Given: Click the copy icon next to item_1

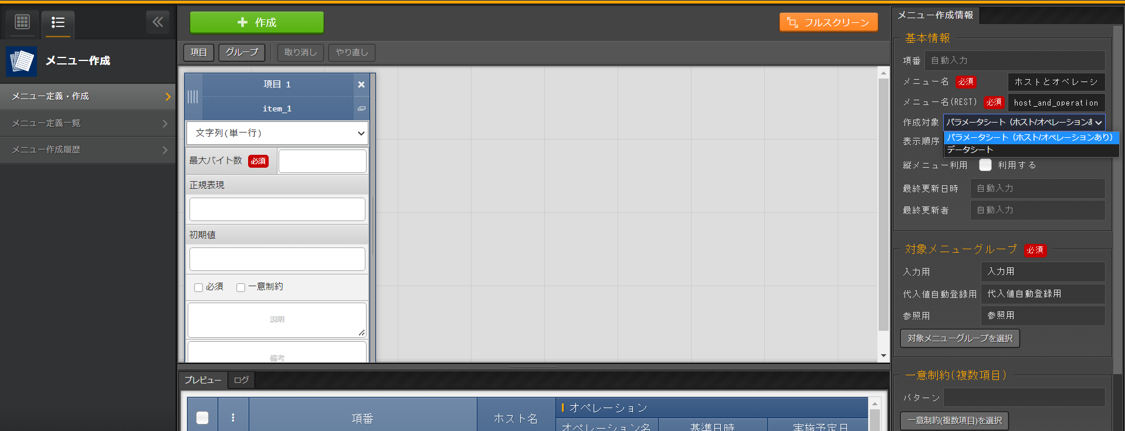Looking at the screenshot, I should click(361, 108).
